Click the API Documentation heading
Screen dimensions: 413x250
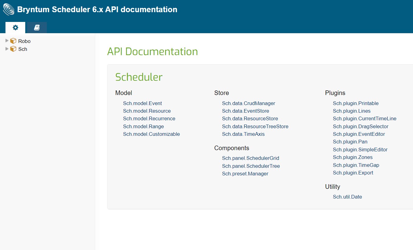tap(152, 51)
